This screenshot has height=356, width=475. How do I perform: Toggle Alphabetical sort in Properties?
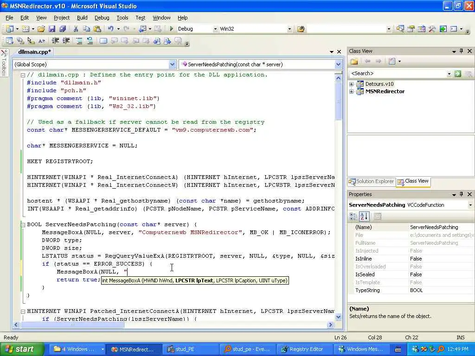coord(364,216)
